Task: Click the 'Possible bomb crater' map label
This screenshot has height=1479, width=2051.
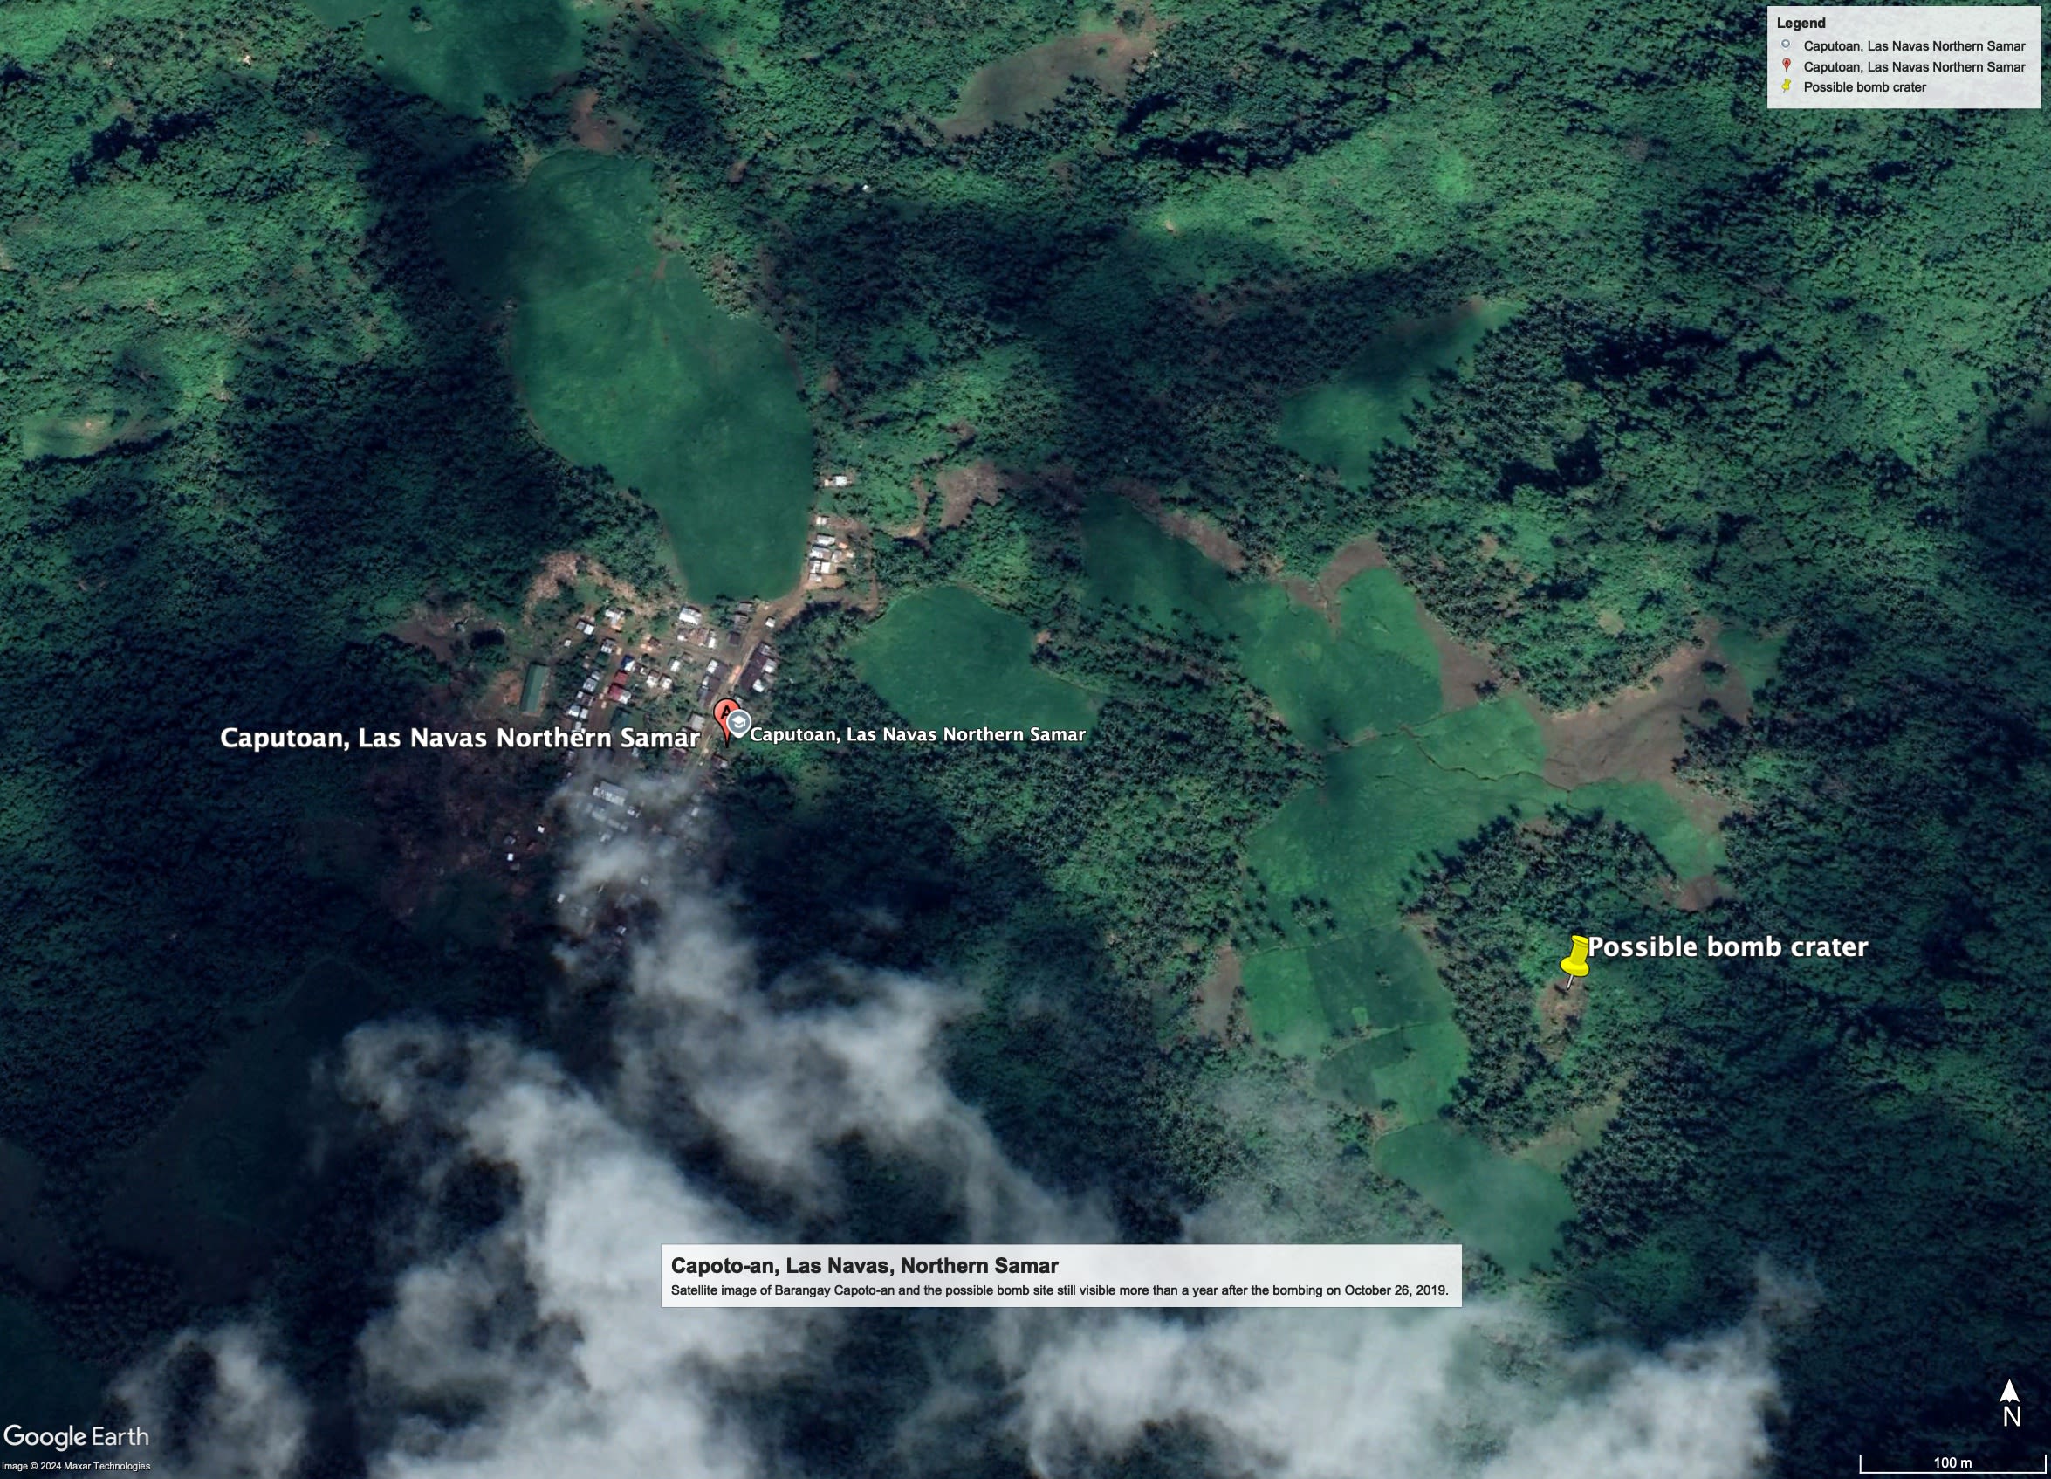Action: [1727, 947]
